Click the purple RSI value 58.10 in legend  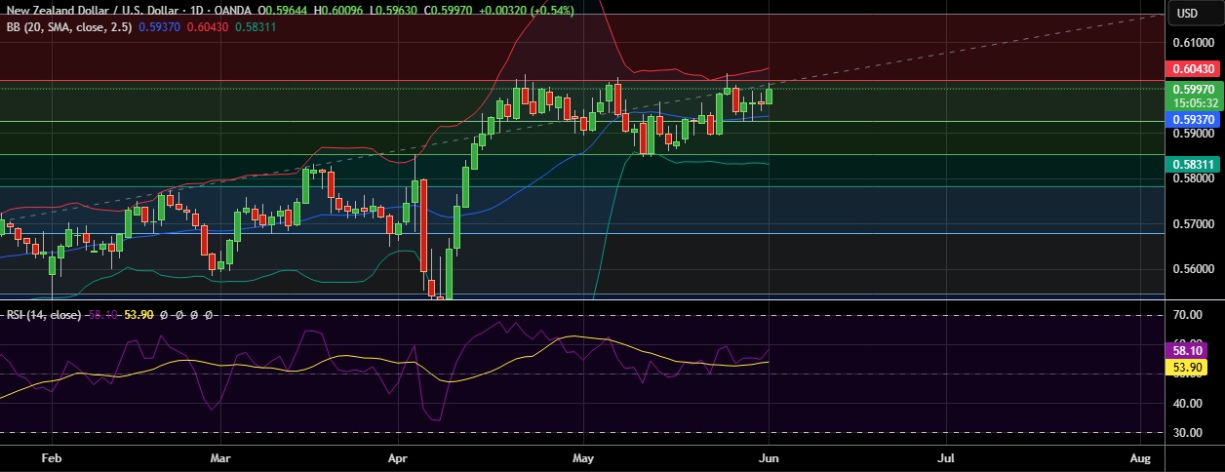click(102, 315)
